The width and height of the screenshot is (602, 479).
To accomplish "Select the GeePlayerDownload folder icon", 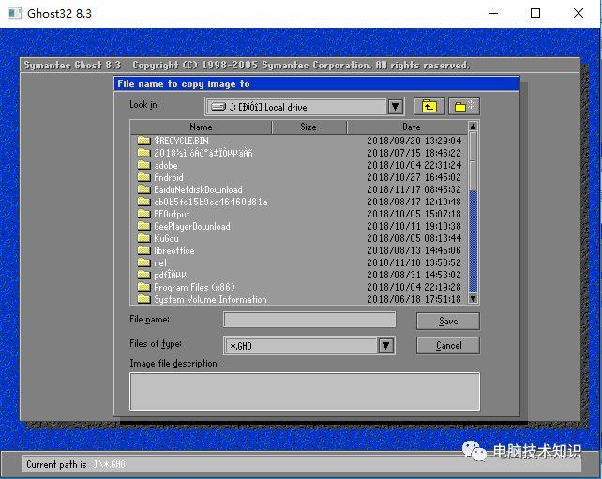I will coord(144,226).
